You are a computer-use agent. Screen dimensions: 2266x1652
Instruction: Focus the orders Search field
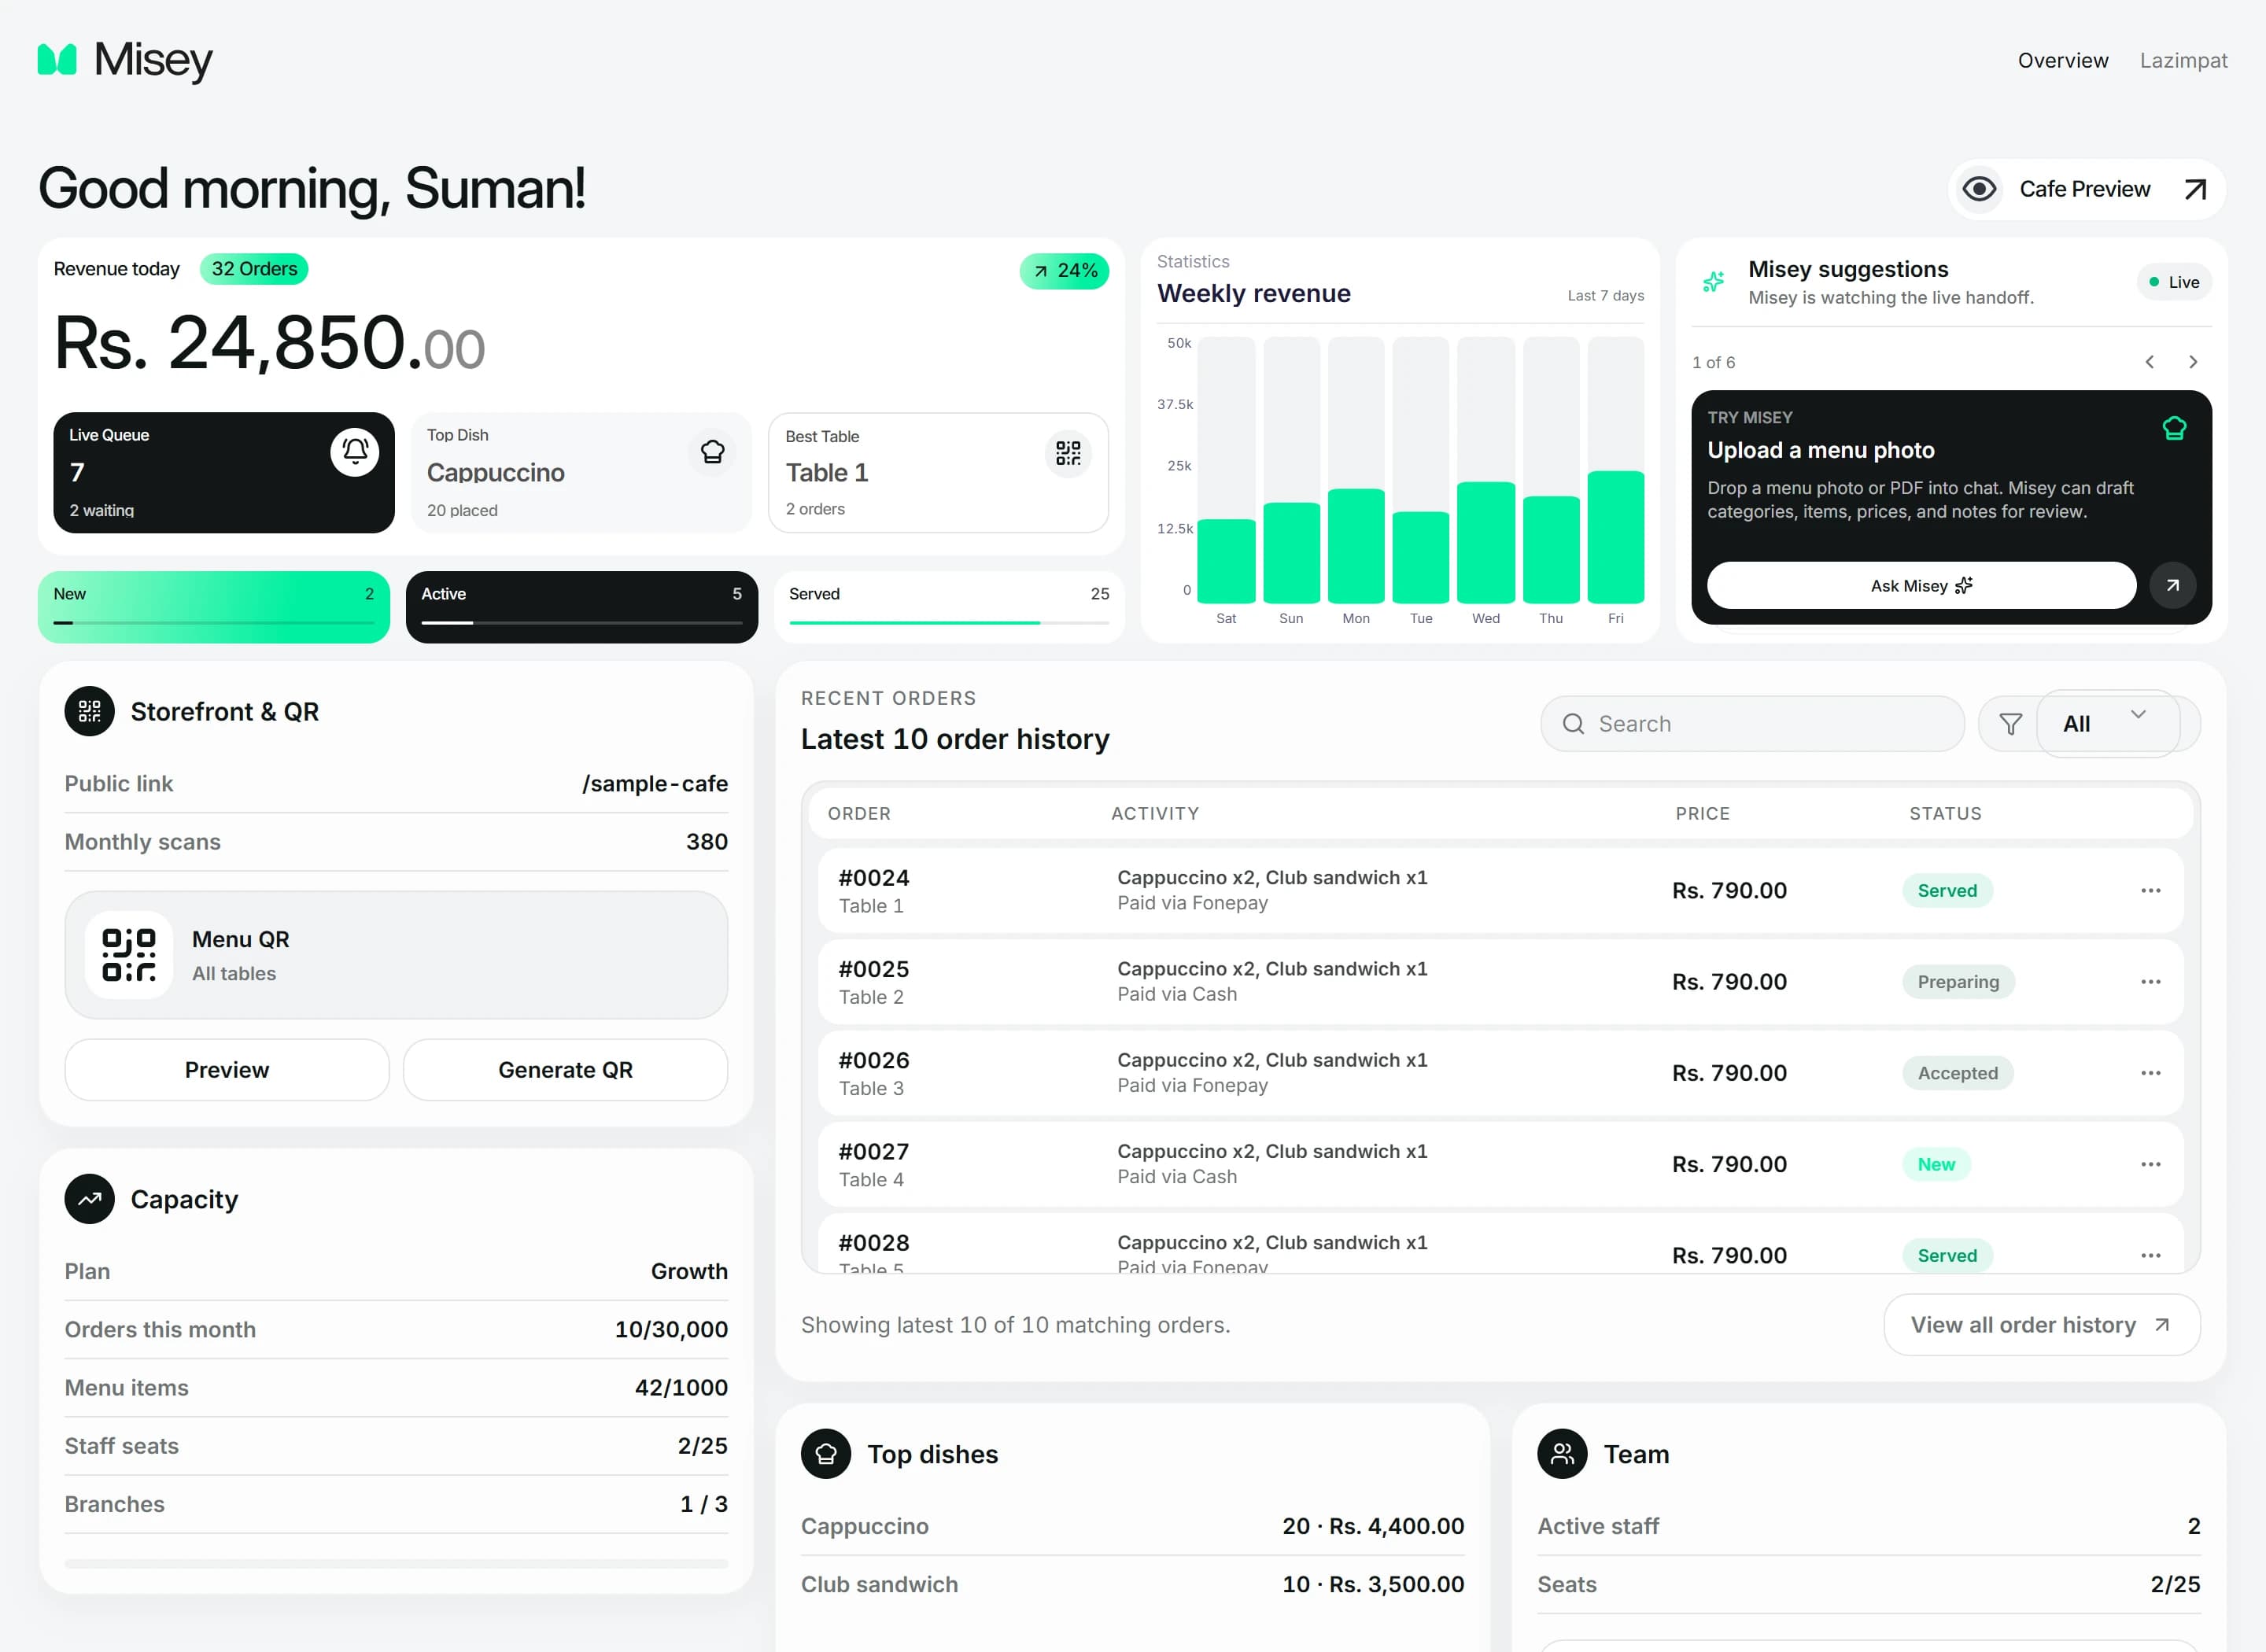tap(1752, 724)
